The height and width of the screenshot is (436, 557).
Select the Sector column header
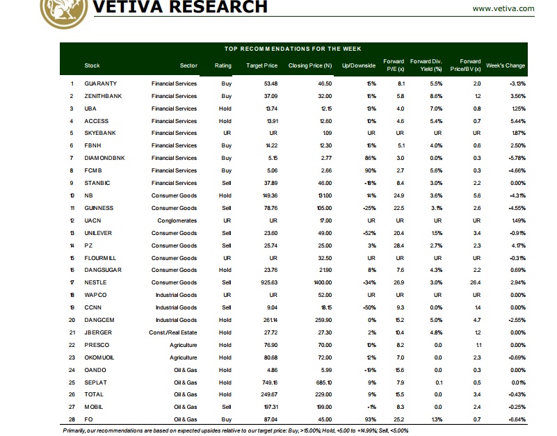188,66
